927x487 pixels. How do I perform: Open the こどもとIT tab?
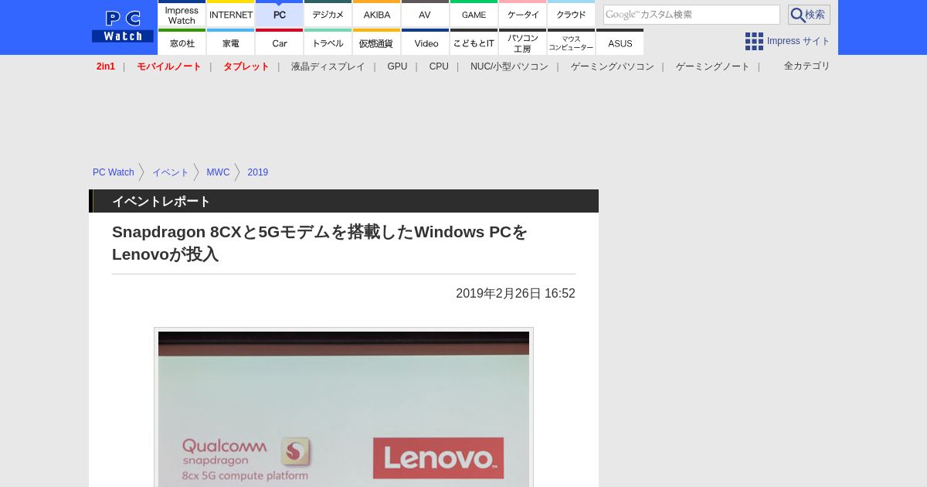coord(474,43)
